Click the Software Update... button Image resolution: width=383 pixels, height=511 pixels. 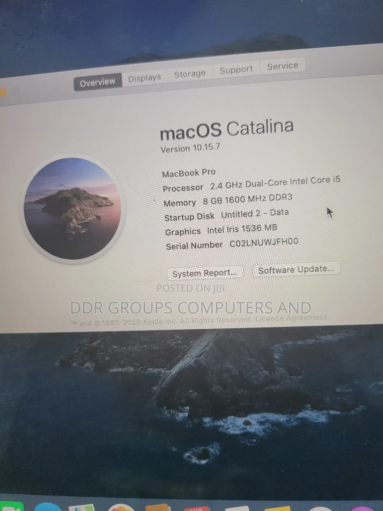296,270
